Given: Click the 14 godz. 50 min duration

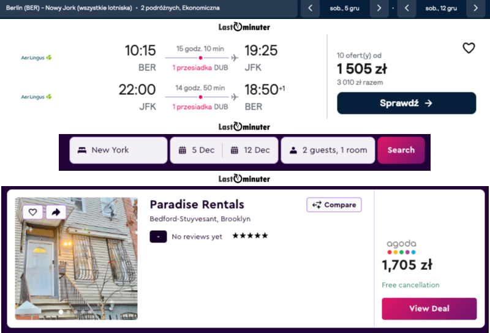Looking at the screenshot, I should pos(200,88).
